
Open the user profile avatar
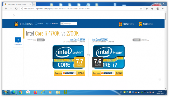[158, 9]
